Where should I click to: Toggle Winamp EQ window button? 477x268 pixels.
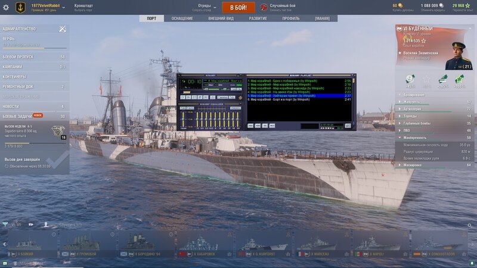pos(233,89)
